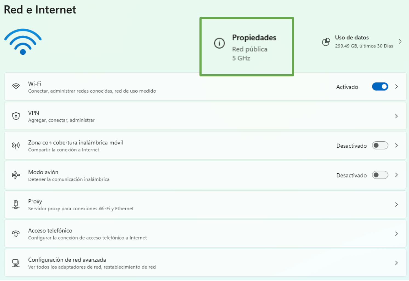Click the Propiedades Red pública link

[250, 49]
